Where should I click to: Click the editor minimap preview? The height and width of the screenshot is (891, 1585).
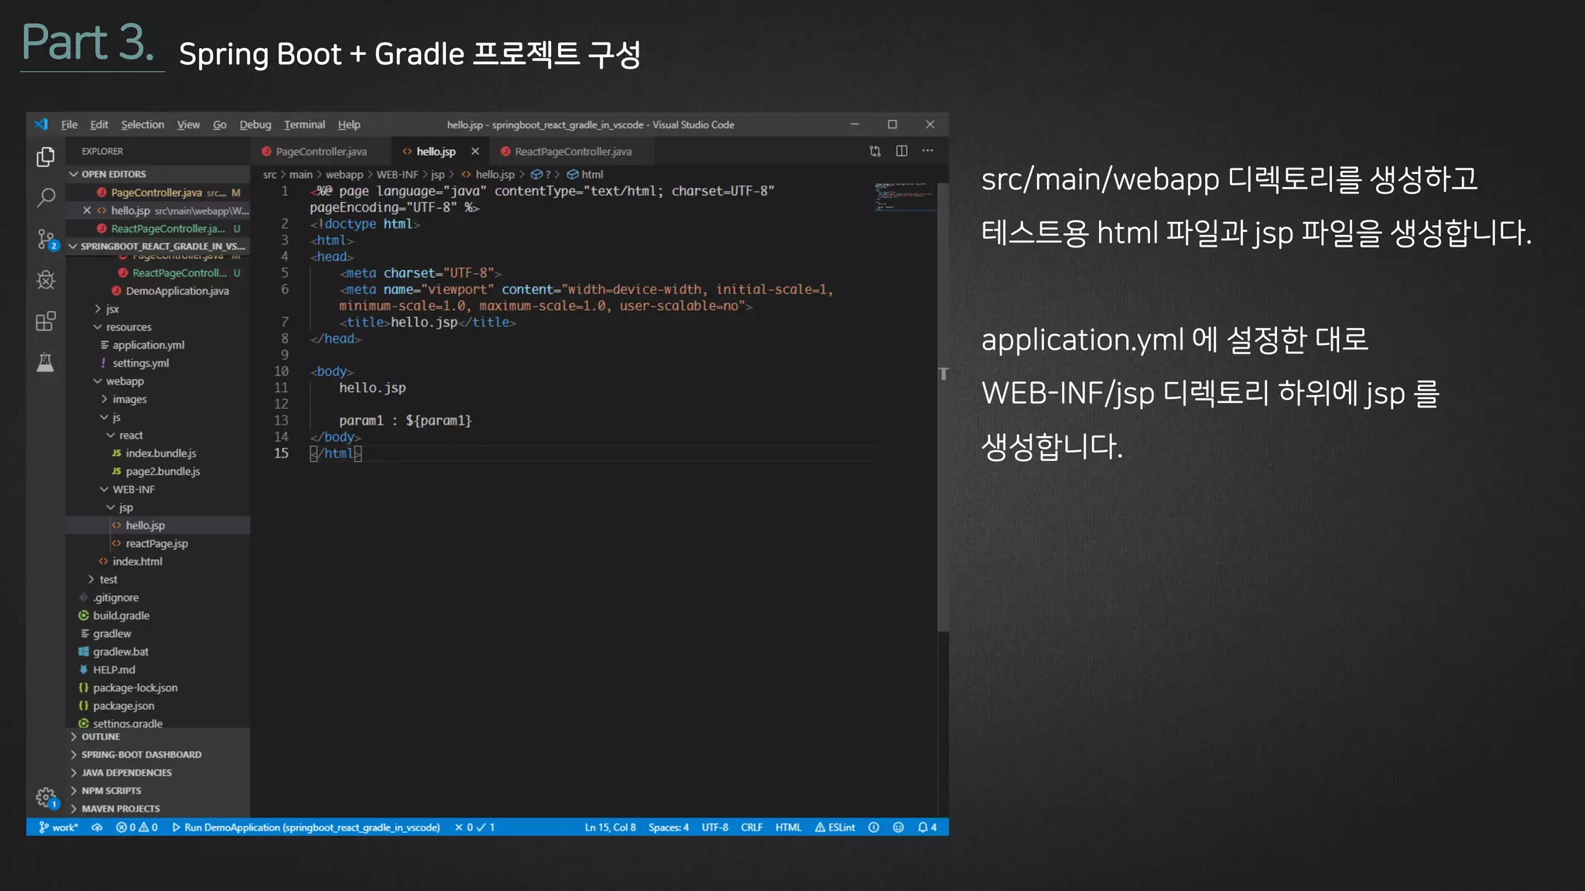coord(905,196)
